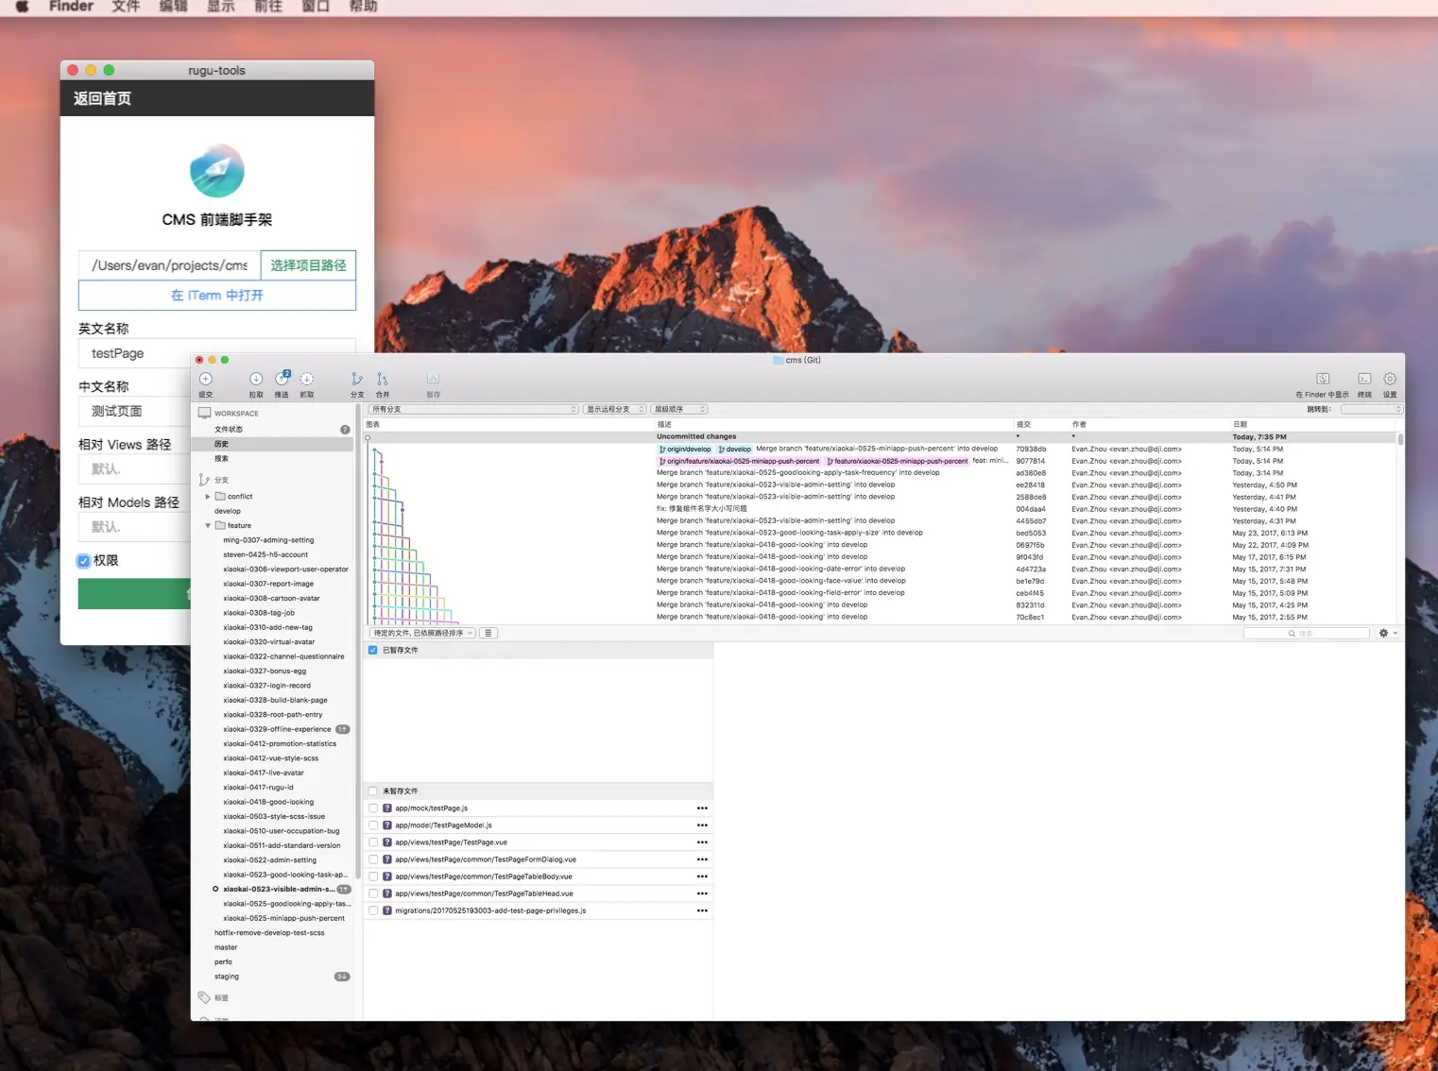Click the 拉取 (pull) toolbar icon

(256, 380)
